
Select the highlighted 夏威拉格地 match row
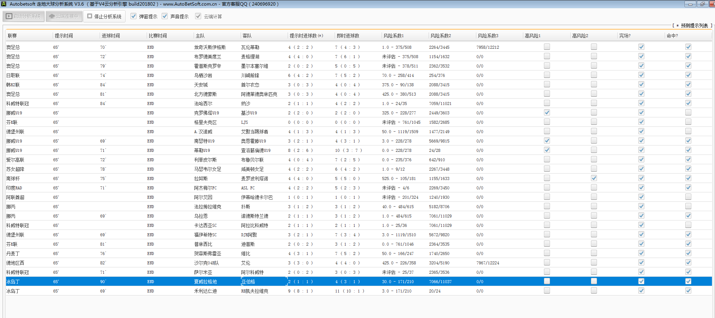[x=206, y=282]
